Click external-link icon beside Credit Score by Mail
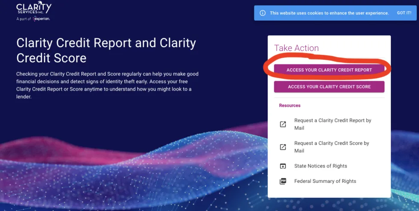Viewport: 419px width, 211px height. pyautogui.click(x=283, y=147)
